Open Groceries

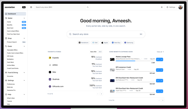click(x=10, y=76)
